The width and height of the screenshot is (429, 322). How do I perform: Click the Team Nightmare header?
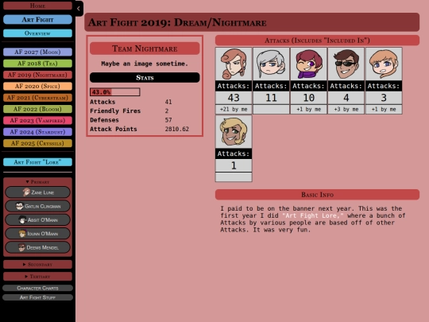pyautogui.click(x=145, y=48)
